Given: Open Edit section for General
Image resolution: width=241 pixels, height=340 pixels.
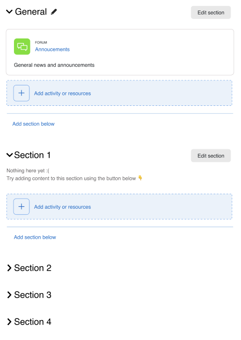Looking at the screenshot, I should pyautogui.click(x=211, y=12).
